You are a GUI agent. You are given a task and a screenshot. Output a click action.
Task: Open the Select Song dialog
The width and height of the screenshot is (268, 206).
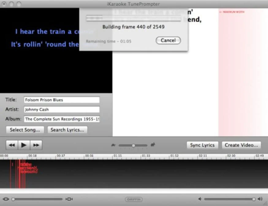tap(25, 130)
